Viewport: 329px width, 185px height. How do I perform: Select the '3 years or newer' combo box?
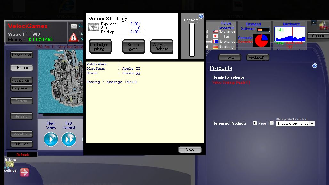(x=295, y=124)
